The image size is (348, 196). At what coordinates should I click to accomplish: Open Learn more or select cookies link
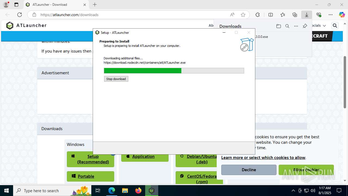point(263,158)
